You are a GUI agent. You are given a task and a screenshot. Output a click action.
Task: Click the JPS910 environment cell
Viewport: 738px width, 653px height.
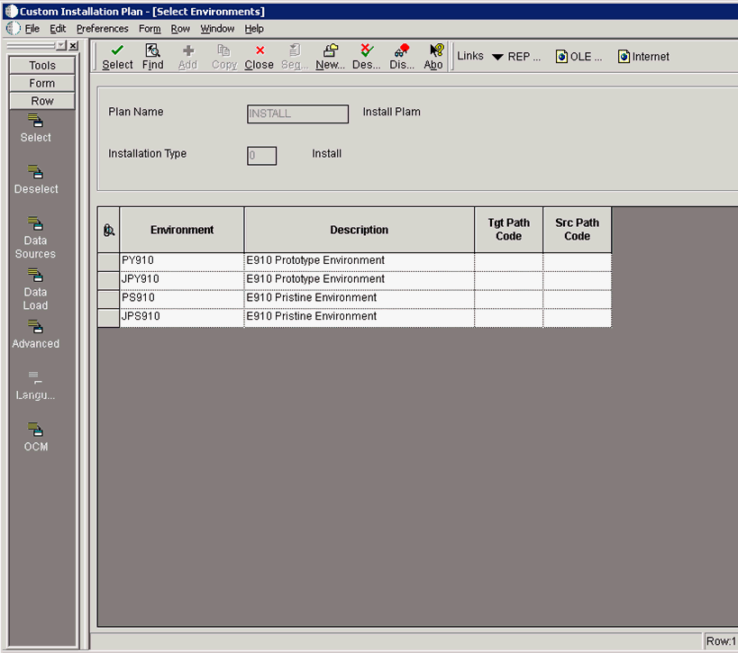pyautogui.click(x=181, y=317)
